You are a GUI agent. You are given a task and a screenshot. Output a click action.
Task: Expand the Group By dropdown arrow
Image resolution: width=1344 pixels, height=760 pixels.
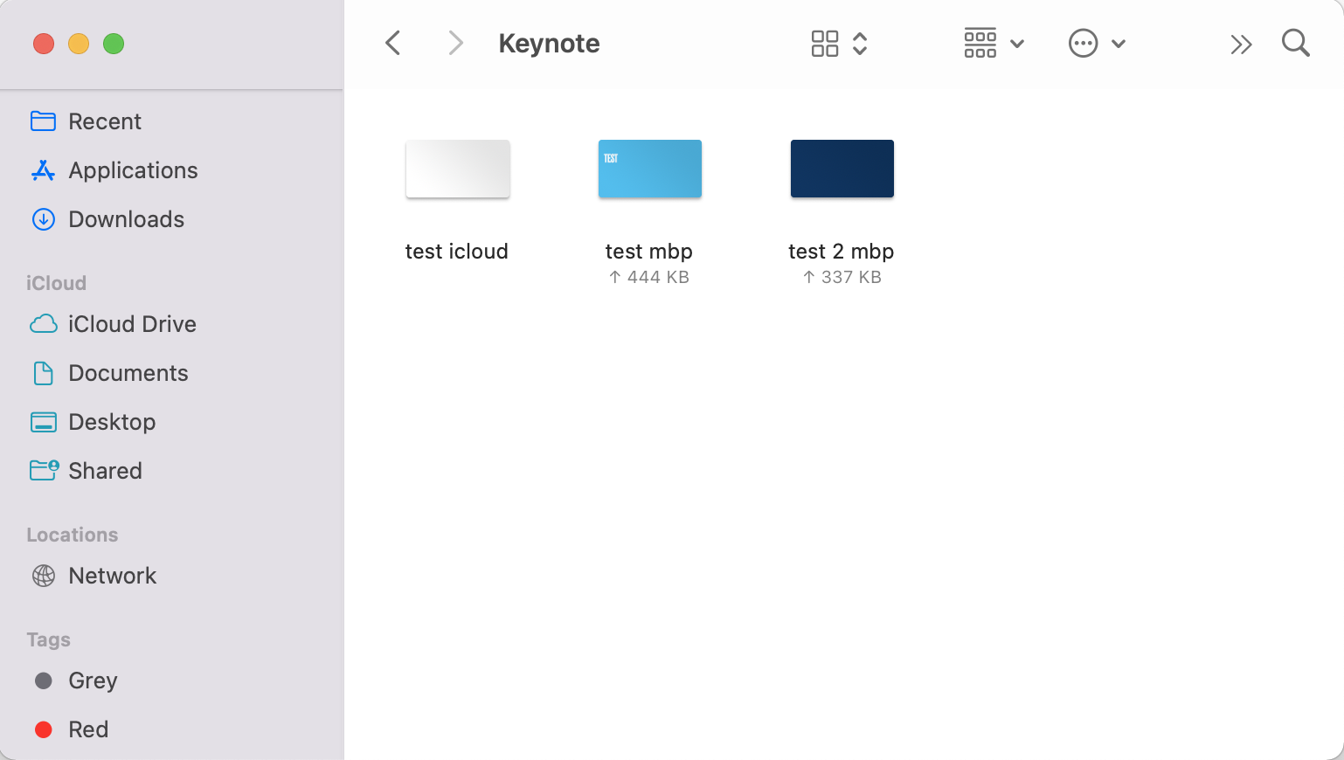[x=1017, y=44]
